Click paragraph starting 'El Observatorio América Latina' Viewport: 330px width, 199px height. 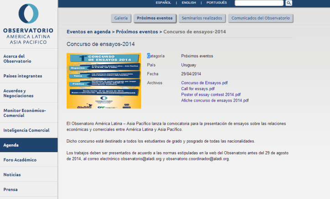[176, 127]
